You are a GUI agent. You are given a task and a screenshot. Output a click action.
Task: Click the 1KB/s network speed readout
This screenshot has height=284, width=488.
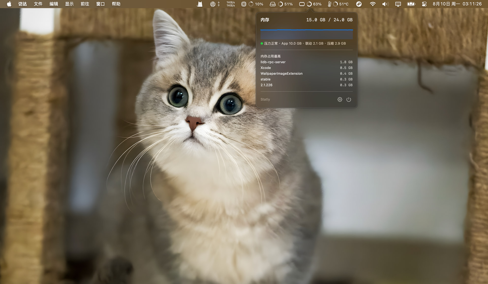231,4
